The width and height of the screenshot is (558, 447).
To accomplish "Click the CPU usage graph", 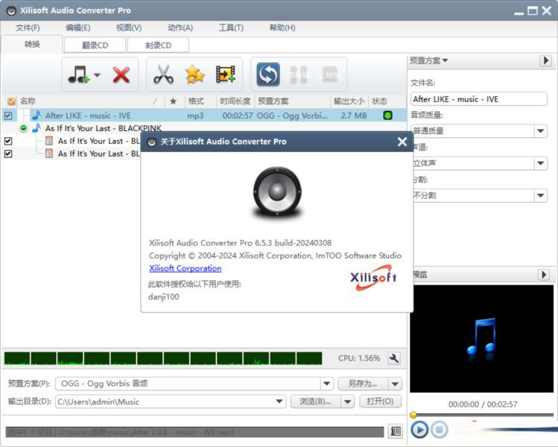I will (x=163, y=358).
